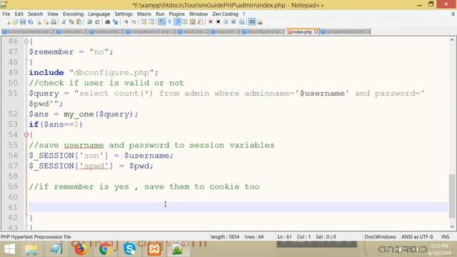The image size is (457, 257).
Task: Paste from the clipboard with the Paste icon
Action: 79,22
